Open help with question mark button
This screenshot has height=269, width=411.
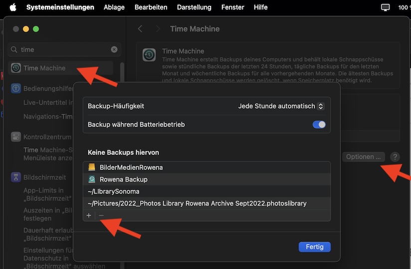click(x=395, y=157)
